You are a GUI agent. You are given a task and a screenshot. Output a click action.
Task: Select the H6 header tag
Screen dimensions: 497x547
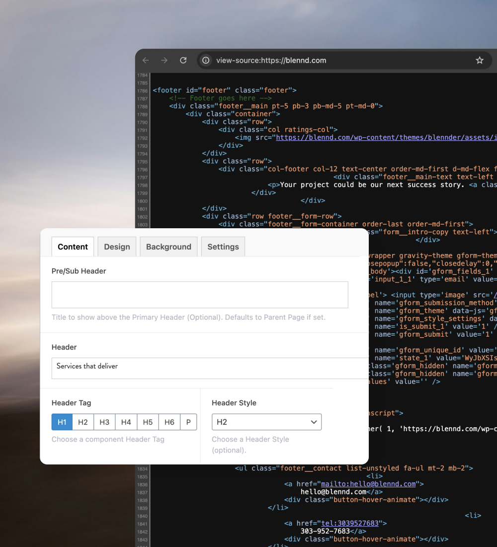pos(169,422)
